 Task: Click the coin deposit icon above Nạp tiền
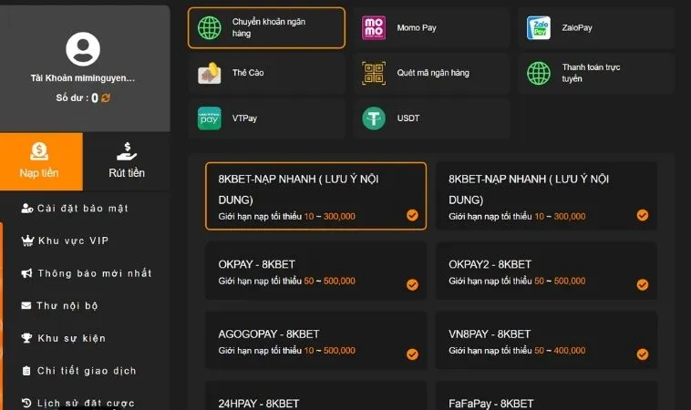39,151
